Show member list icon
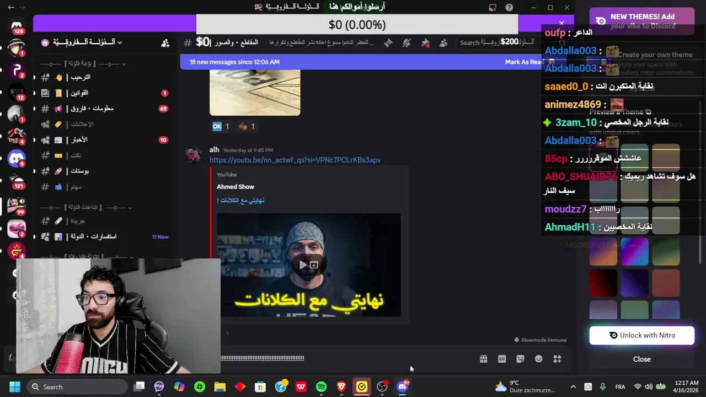Viewport: 706px width, 397px height. (x=443, y=42)
